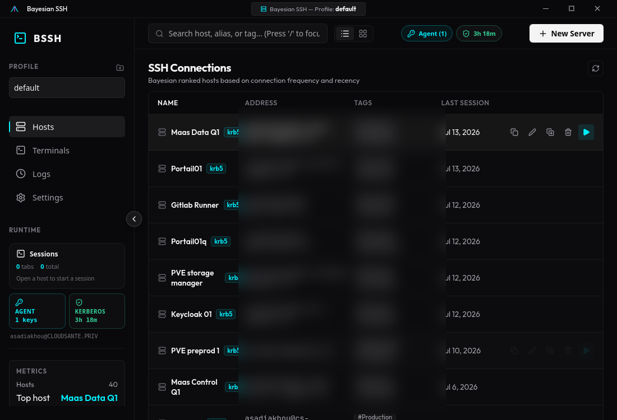Click the server icon beside Keycloak 01

tap(162, 314)
